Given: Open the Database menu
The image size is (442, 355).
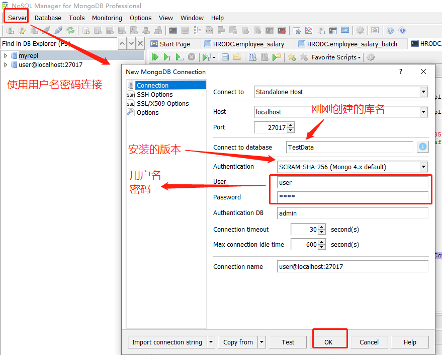Looking at the screenshot, I should [48, 18].
